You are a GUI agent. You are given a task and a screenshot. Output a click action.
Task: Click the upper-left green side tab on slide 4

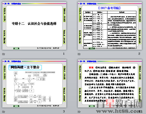[x=80, y=73]
